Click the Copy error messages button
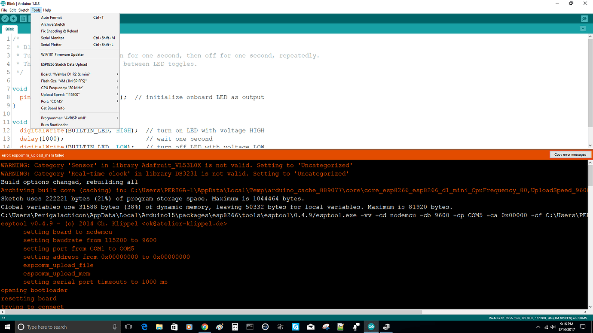 pyautogui.click(x=570, y=154)
